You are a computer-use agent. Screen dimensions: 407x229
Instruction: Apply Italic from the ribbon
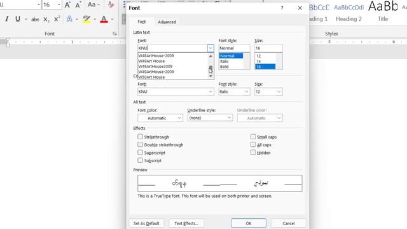(7, 19)
